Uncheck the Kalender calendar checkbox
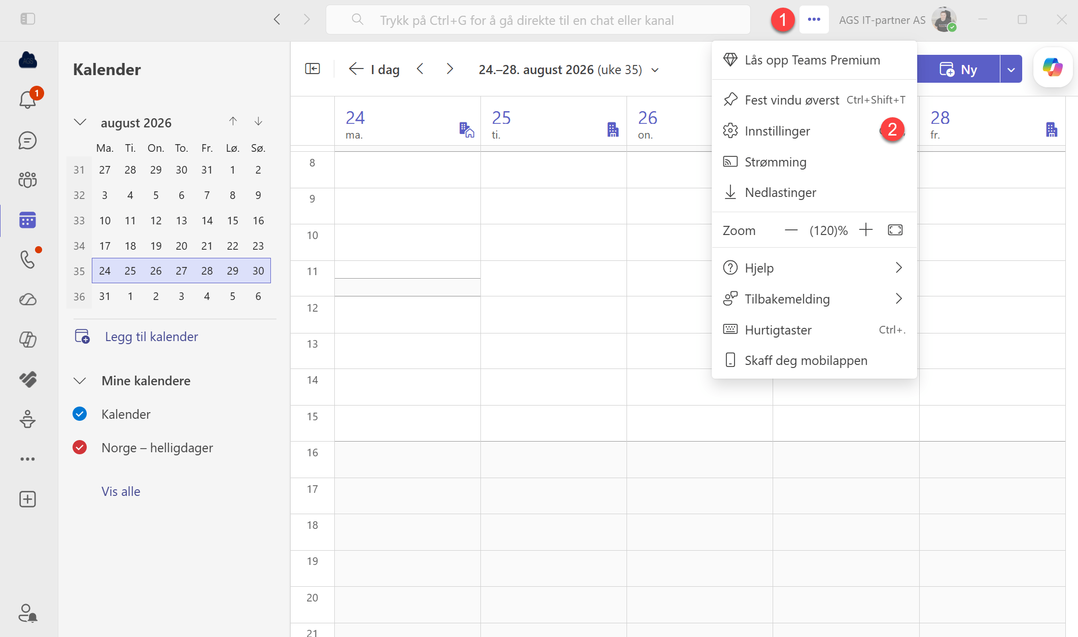Screen dimensions: 1078x637 [80, 414]
